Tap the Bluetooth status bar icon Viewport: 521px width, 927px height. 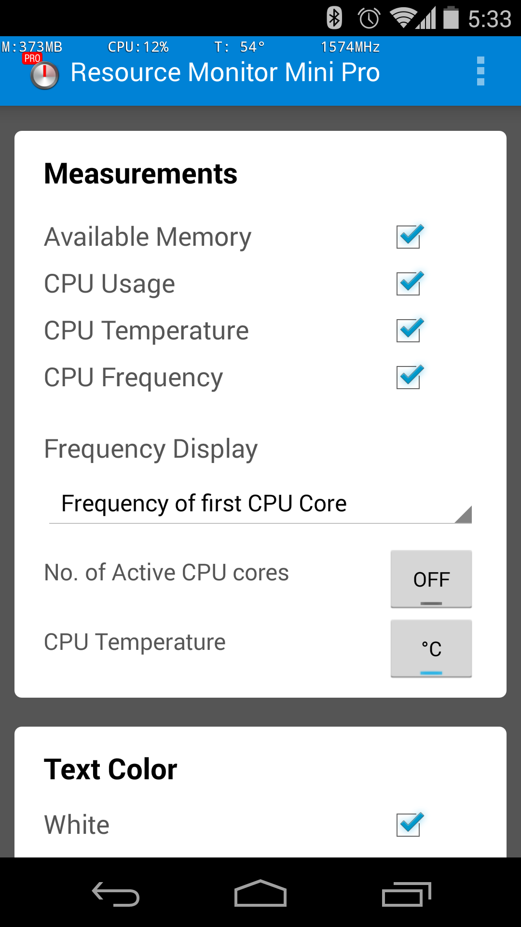click(334, 18)
